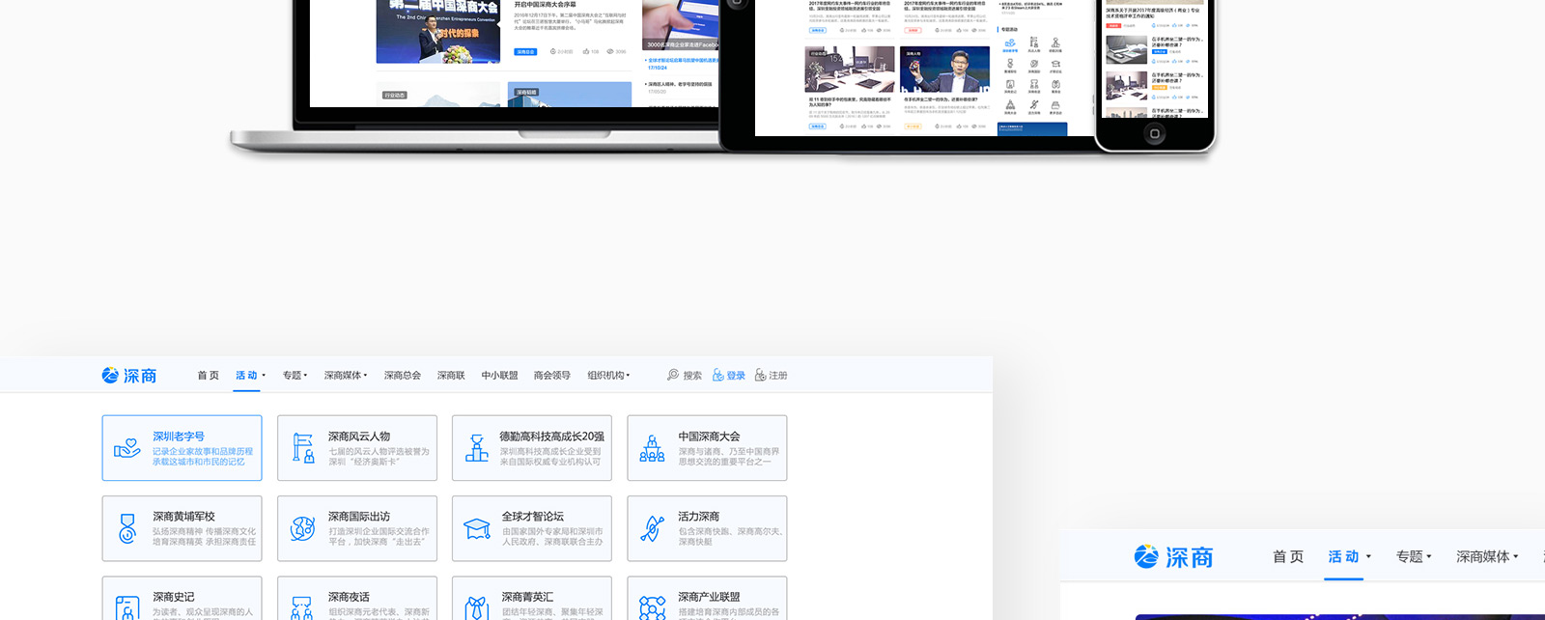Click the 中国深商大会 card title
The image size is (1545, 620).
coord(709,437)
